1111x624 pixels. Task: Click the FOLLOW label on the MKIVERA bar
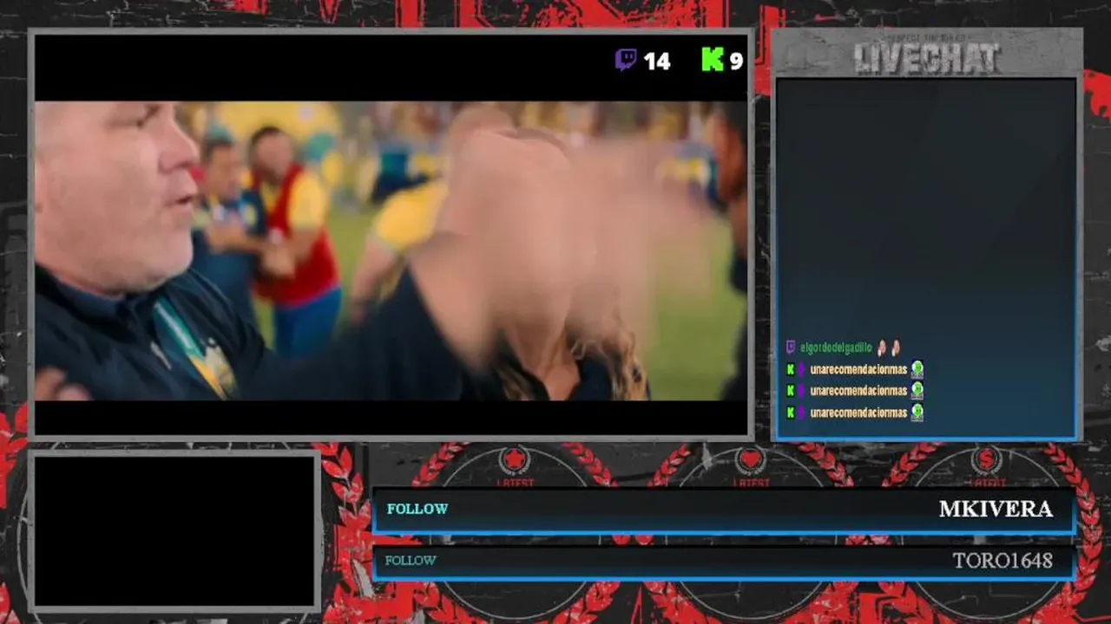click(417, 509)
